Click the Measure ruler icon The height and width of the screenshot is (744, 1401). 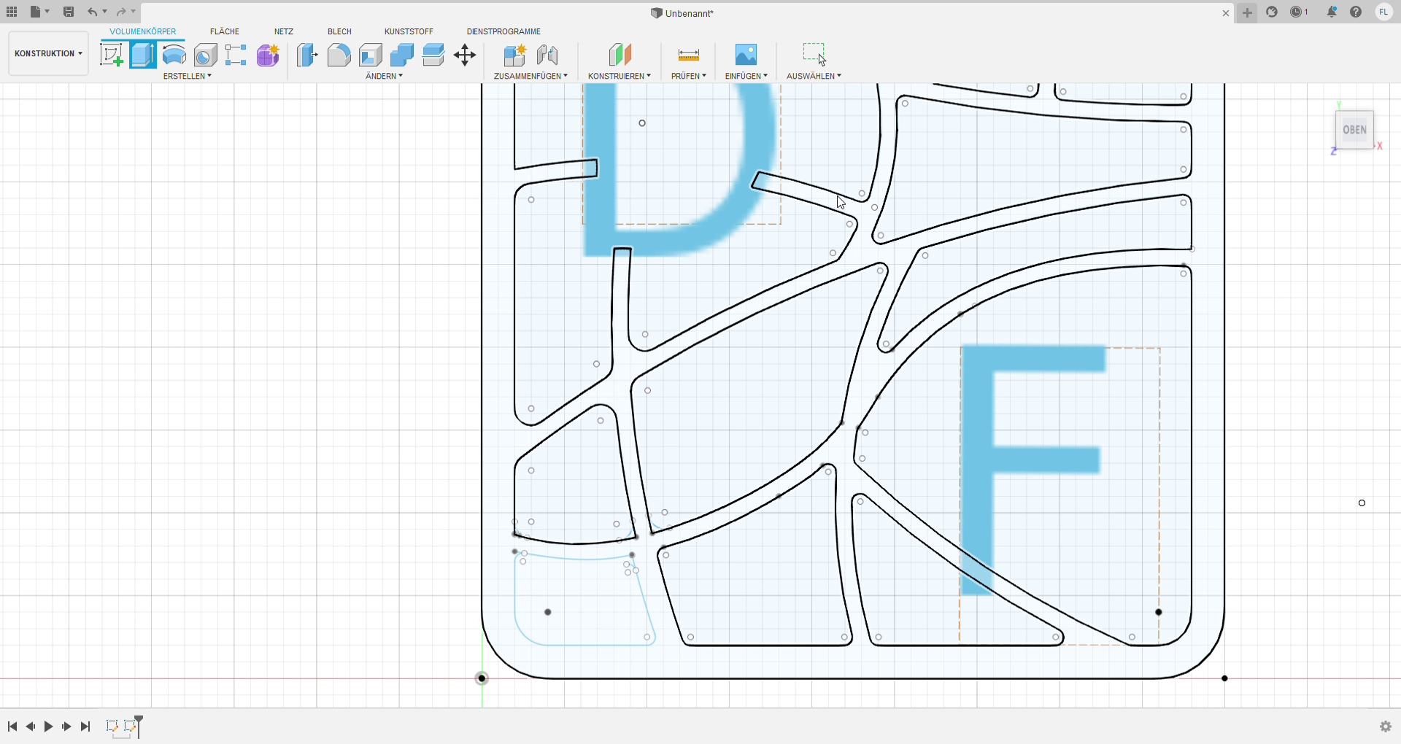tap(688, 55)
